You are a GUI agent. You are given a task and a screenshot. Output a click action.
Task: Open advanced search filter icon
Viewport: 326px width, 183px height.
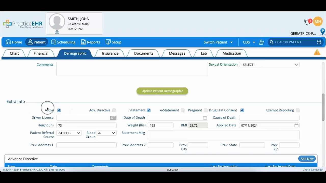tap(319, 42)
